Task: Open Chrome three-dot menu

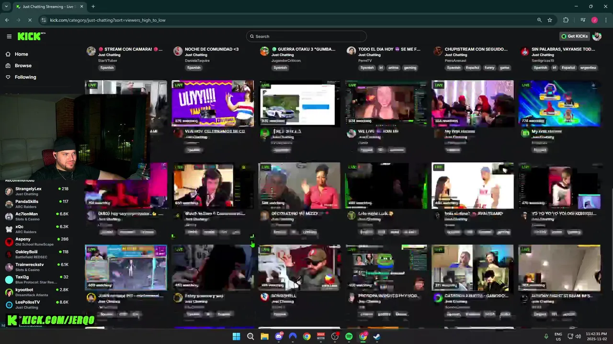Action: [605, 20]
